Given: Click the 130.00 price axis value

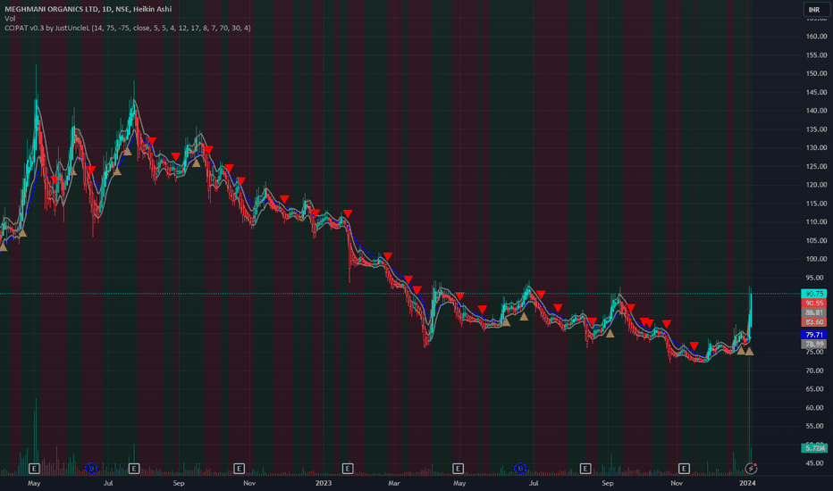Looking at the screenshot, I should pyautogui.click(x=816, y=147).
